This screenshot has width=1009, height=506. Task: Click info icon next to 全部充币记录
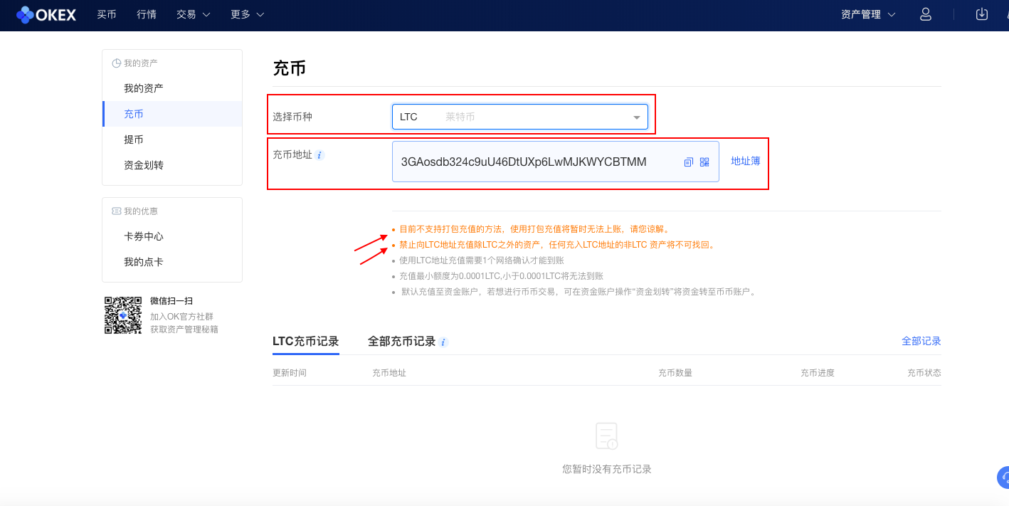pos(443,342)
